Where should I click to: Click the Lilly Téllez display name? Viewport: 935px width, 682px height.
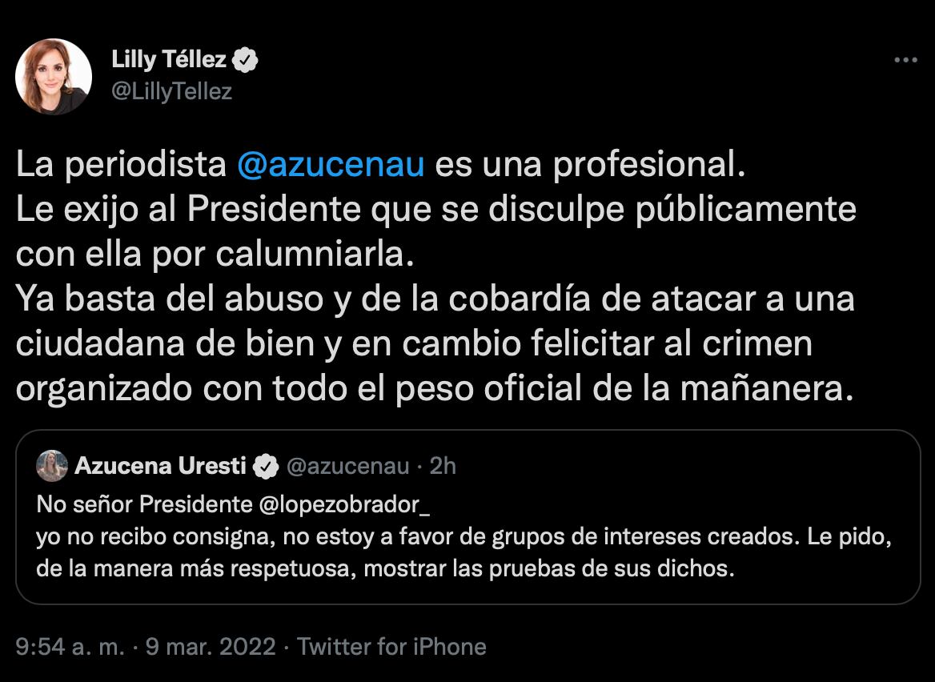point(169,60)
